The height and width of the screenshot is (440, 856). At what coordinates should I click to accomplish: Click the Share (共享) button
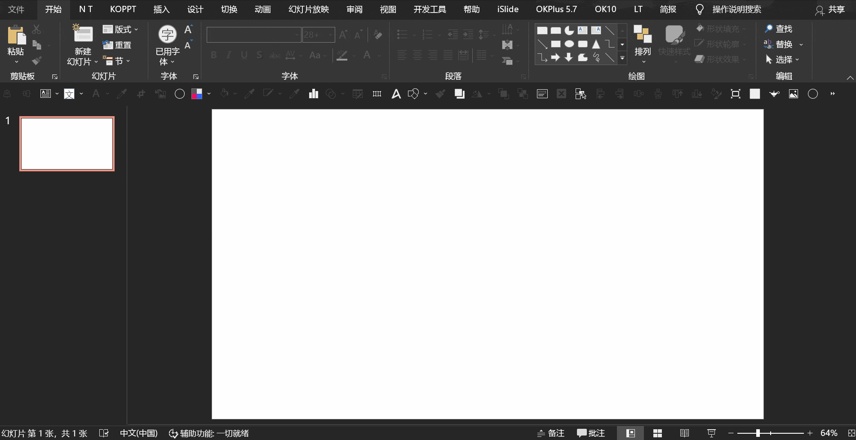click(830, 9)
